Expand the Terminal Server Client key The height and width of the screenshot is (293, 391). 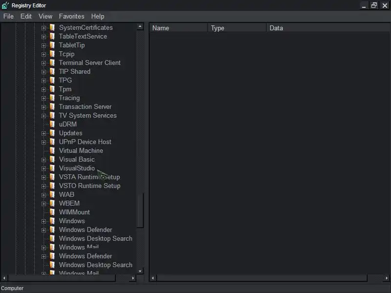tap(43, 63)
